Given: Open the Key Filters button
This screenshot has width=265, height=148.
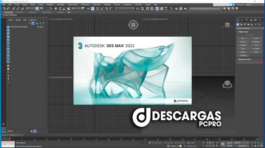Looking at the screenshot, I should tap(243, 146).
